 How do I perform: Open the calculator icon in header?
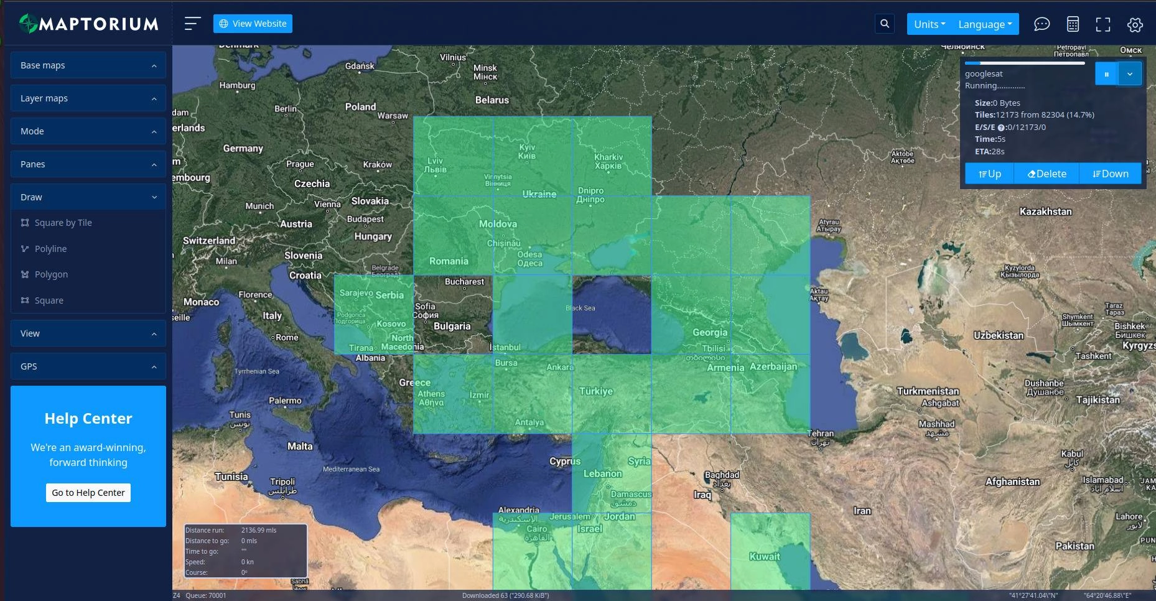(1073, 24)
